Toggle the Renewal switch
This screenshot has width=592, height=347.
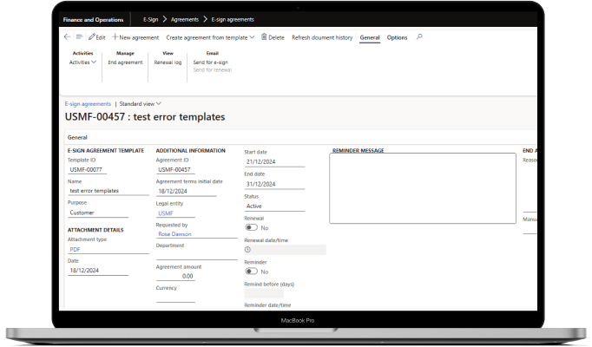click(251, 227)
